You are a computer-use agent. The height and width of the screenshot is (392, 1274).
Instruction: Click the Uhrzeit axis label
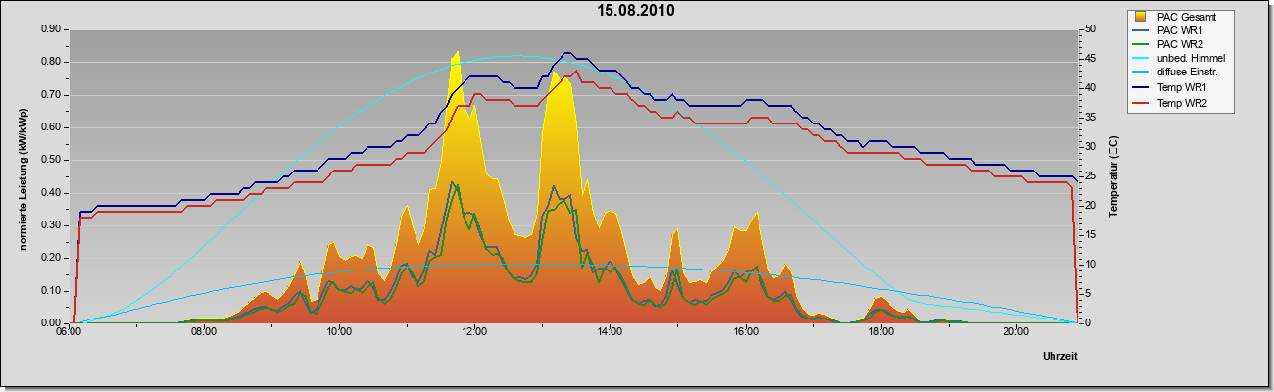pos(1060,357)
